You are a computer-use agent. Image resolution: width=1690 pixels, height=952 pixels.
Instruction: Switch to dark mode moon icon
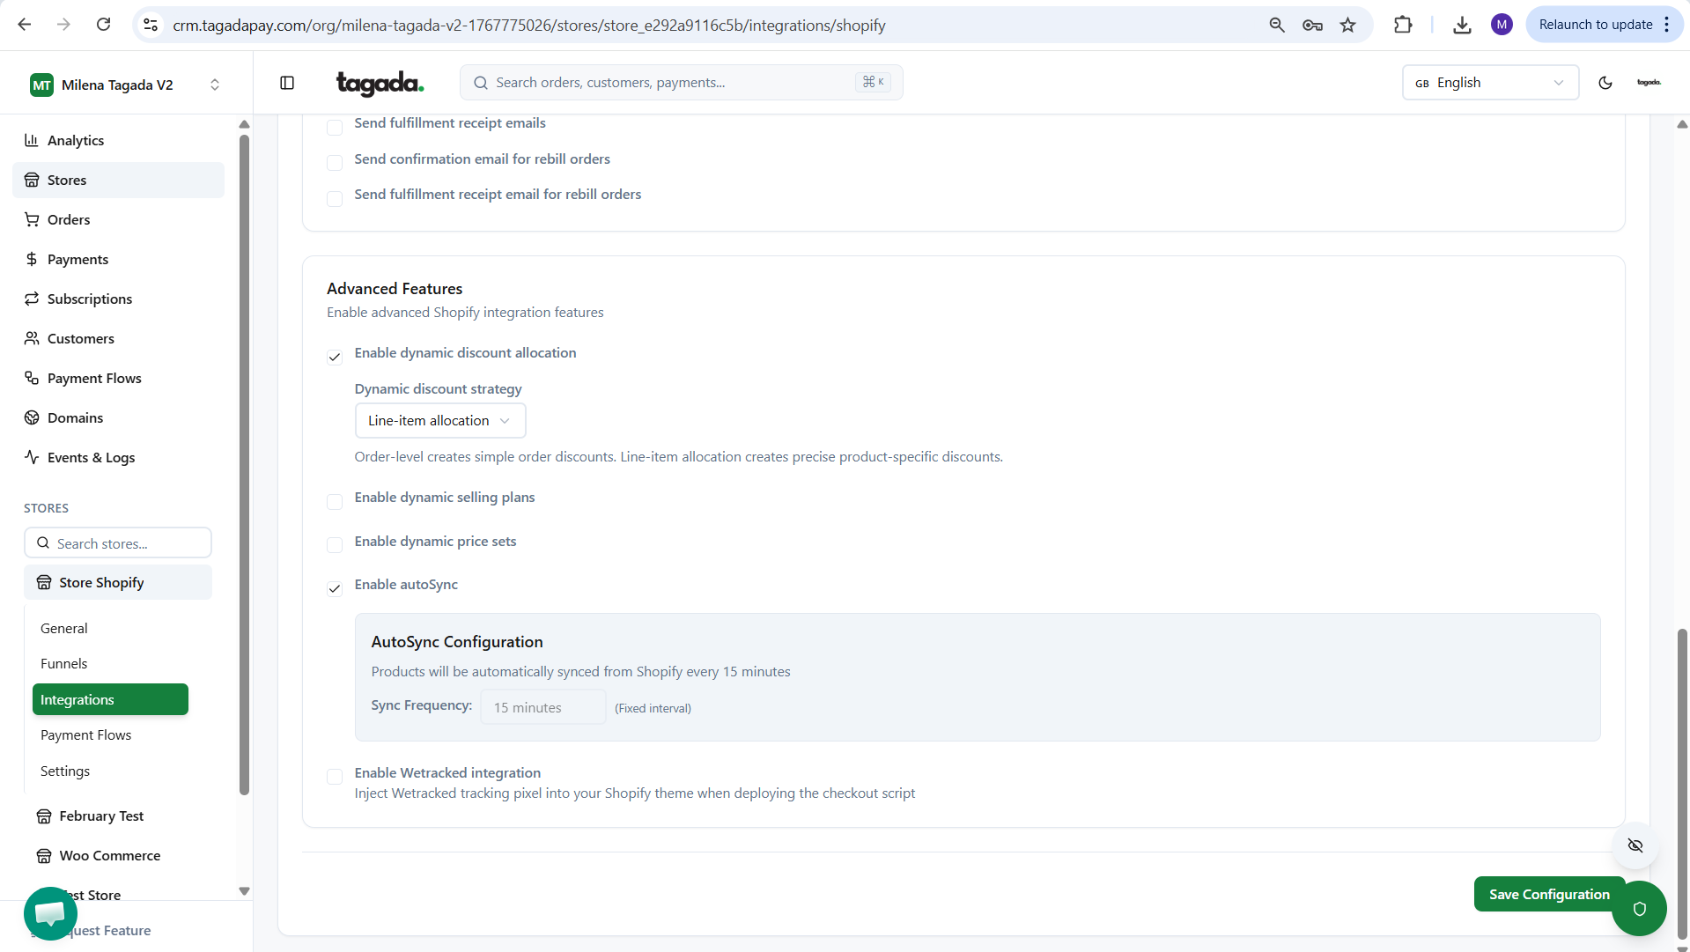1605,83
